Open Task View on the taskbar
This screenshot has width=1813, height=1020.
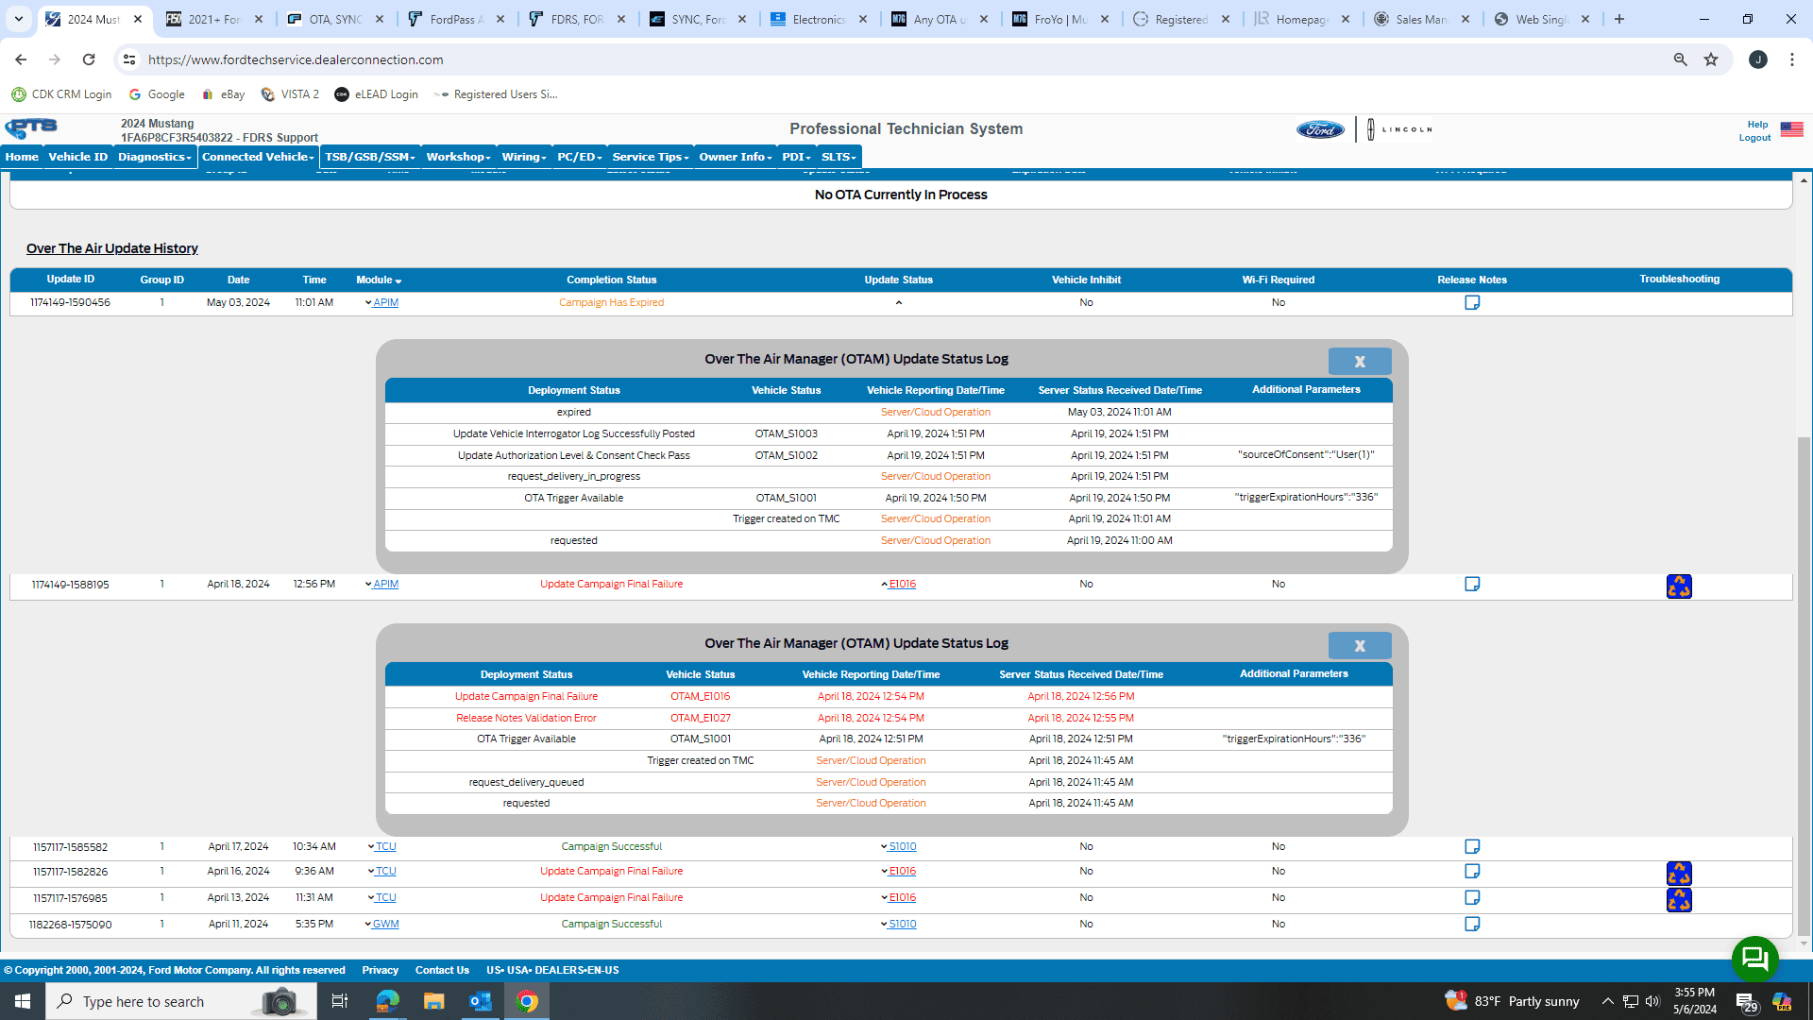[x=340, y=1001]
